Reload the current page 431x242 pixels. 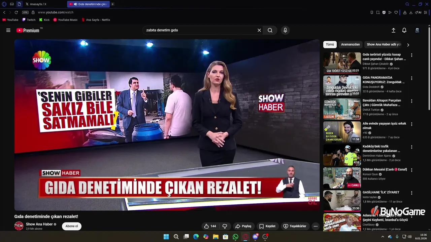[16, 12]
